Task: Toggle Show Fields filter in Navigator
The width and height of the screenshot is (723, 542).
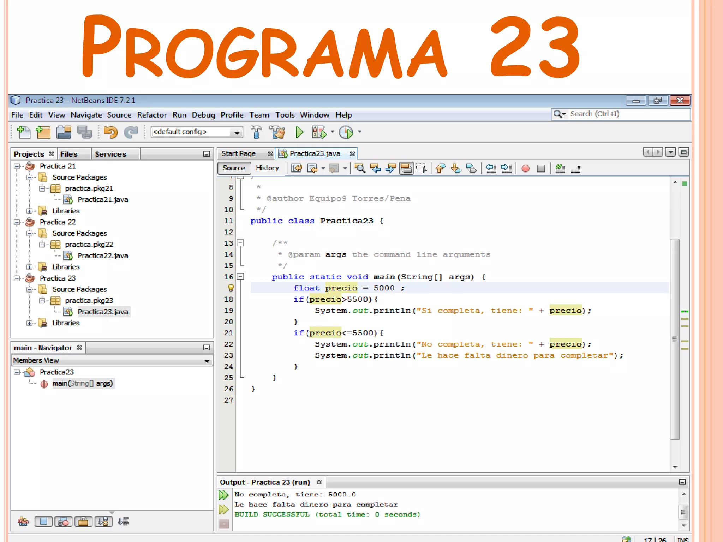Action: (43, 522)
